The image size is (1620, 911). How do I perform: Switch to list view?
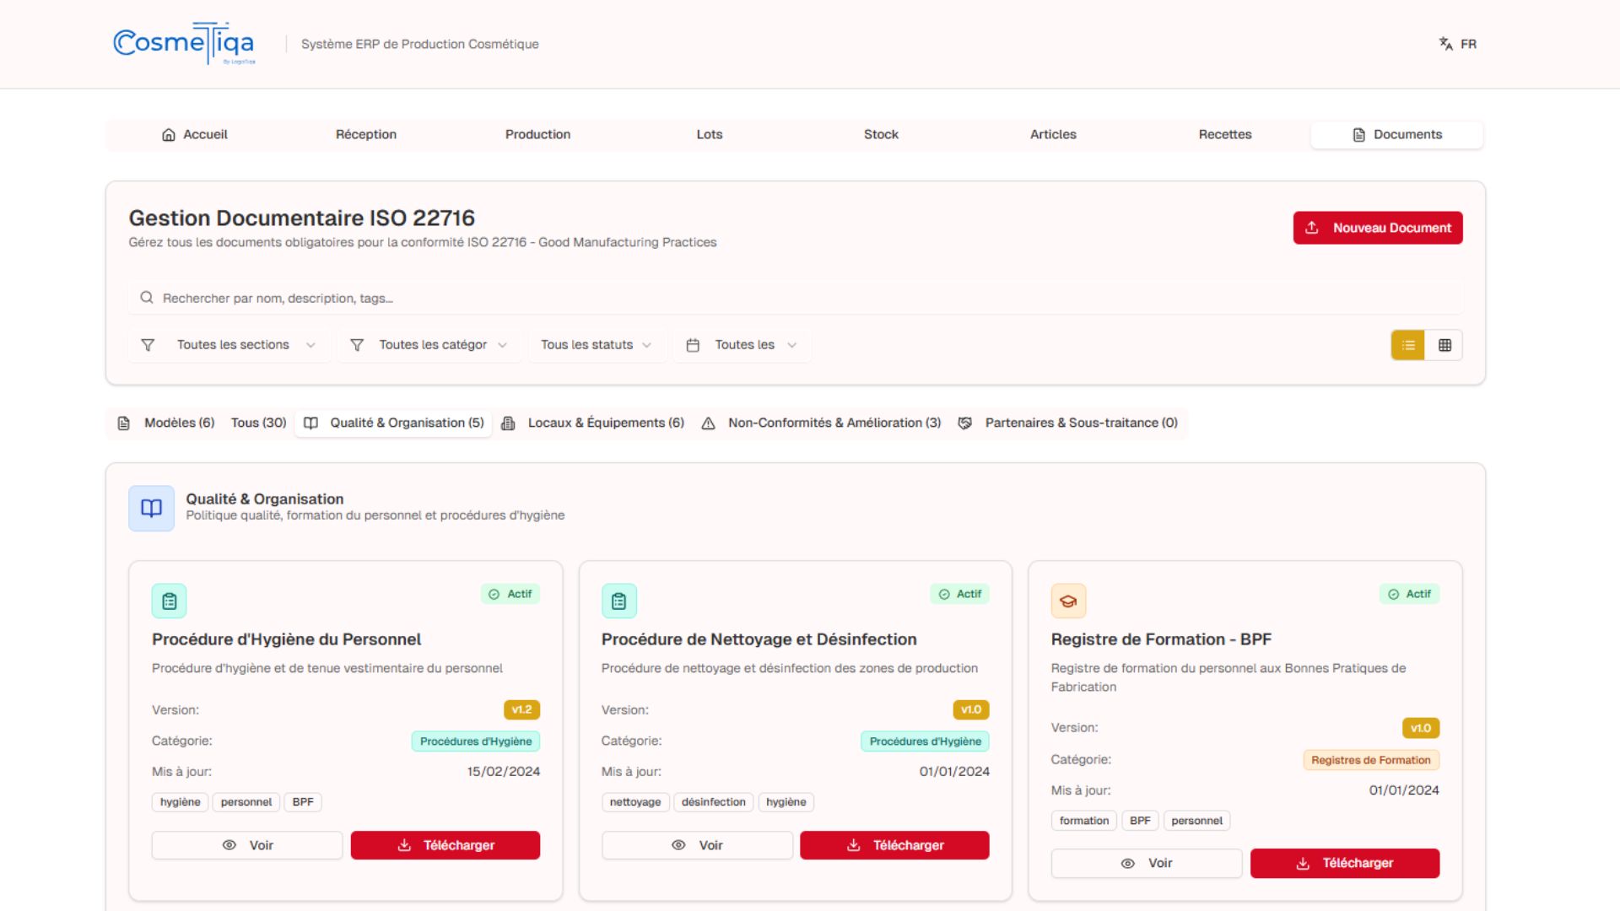coord(1407,345)
